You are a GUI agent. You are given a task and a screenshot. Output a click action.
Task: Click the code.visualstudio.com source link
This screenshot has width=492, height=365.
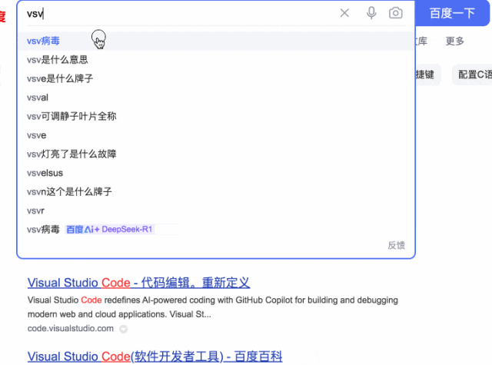coord(71,328)
